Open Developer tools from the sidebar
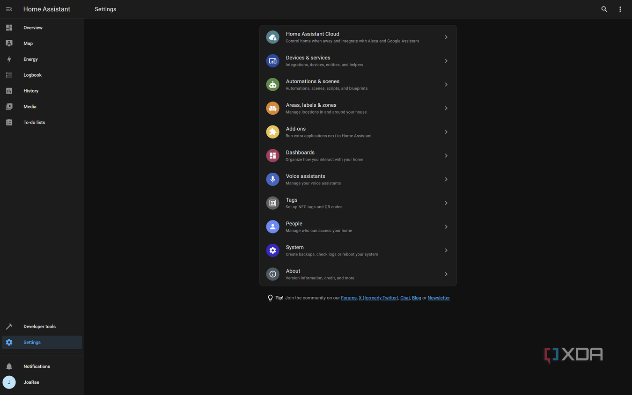632x395 pixels. [x=39, y=327]
